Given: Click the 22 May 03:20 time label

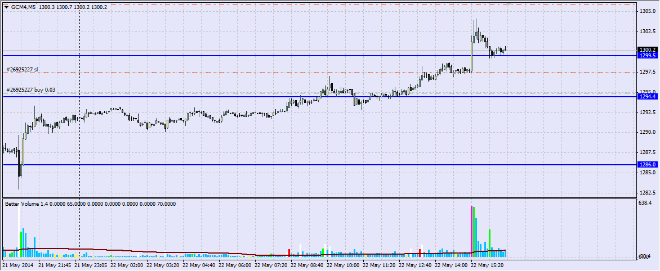Looking at the screenshot, I should 163,265.
